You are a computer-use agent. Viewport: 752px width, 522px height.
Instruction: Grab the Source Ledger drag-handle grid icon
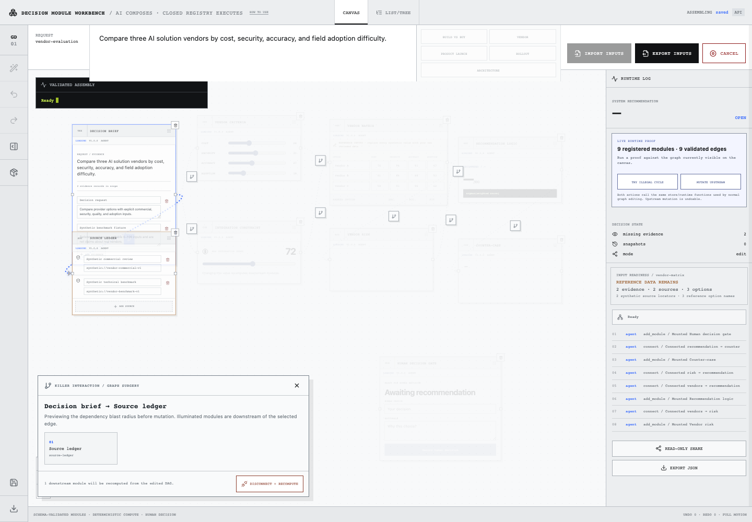pos(169,238)
